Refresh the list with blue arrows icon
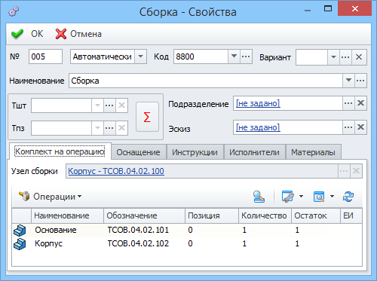 click(348, 197)
